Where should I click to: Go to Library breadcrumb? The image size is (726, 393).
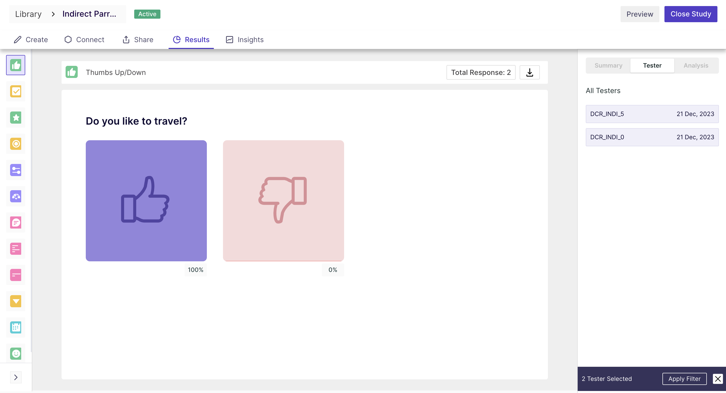(x=28, y=14)
